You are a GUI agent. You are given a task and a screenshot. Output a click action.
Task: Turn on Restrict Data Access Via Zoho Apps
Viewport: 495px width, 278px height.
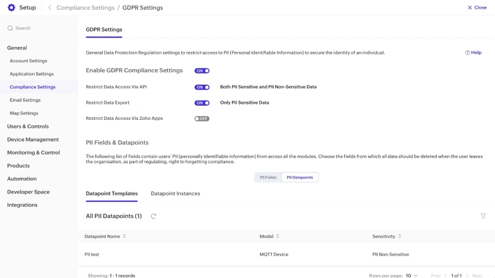[202, 119]
